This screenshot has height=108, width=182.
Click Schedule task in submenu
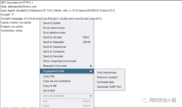click(105, 82)
